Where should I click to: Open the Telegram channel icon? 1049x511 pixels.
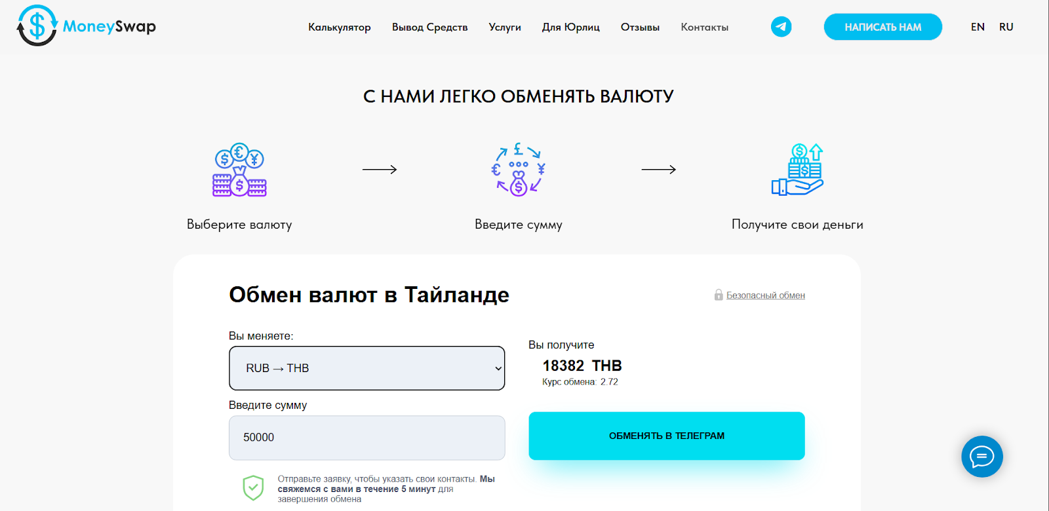(x=781, y=27)
